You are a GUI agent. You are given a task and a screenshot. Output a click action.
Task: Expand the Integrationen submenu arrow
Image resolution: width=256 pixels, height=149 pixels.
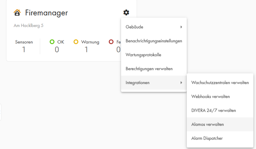181,83
